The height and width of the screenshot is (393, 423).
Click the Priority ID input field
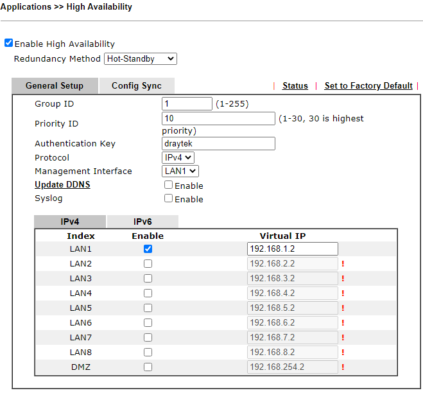(218, 119)
